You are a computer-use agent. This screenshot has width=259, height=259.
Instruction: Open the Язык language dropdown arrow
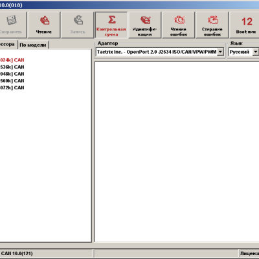coord(255,52)
